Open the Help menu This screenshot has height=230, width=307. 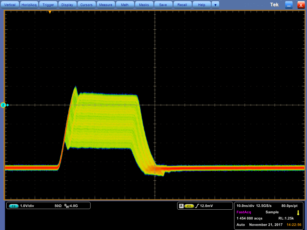click(x=201, y=5)
